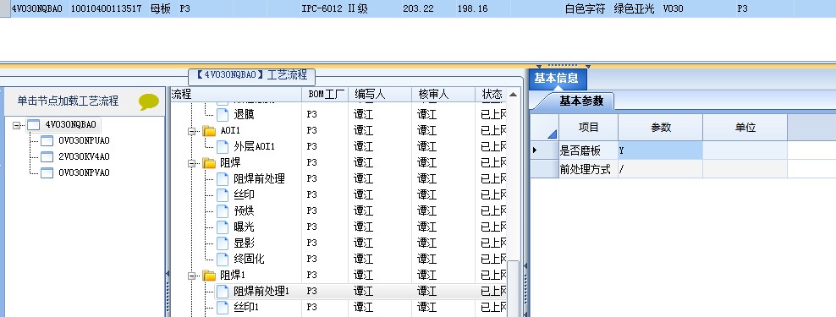Click the document icon for 曝光
Viewport: 836px width, 317px height.
pyautogui.click(x=223, y=227)
